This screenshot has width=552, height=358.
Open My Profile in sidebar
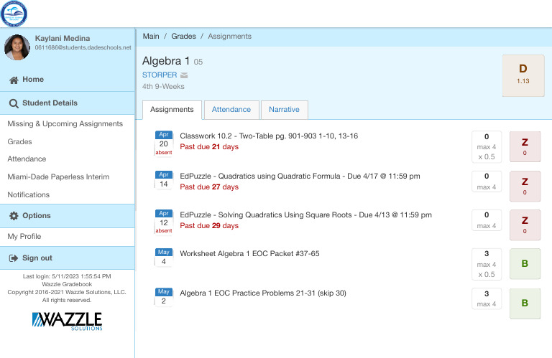(x=24, y=237)
